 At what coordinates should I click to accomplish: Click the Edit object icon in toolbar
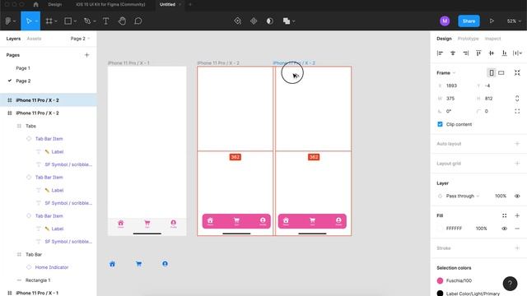237,21
